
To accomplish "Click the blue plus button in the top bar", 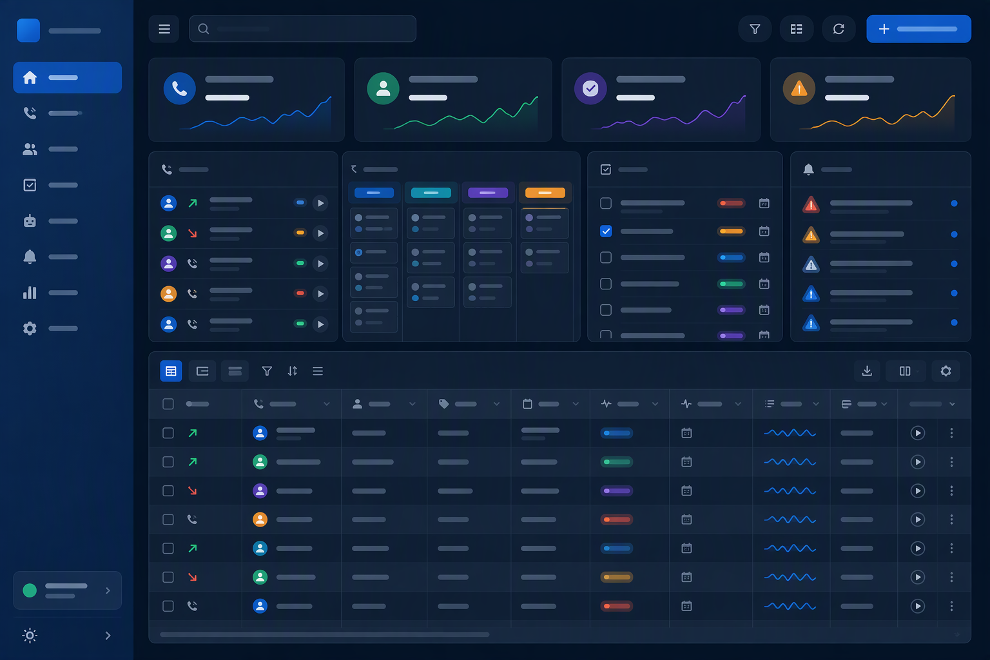I will tap(918, 29).
